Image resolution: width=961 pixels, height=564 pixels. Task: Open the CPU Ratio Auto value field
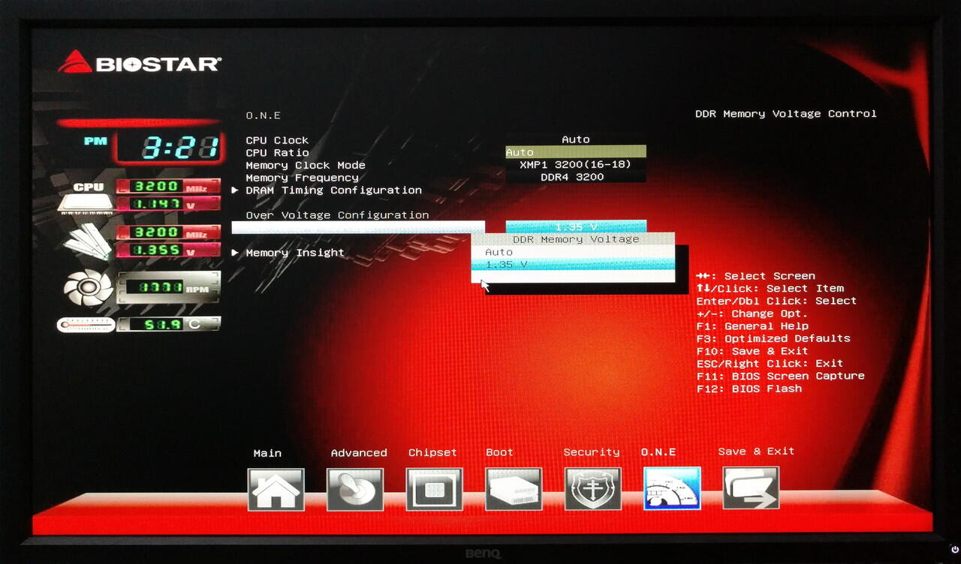point(576,152)
